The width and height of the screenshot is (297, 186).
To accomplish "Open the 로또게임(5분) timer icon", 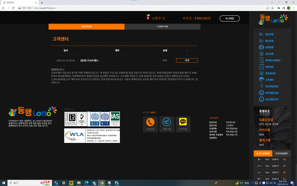I will click(x=261, y=86).
